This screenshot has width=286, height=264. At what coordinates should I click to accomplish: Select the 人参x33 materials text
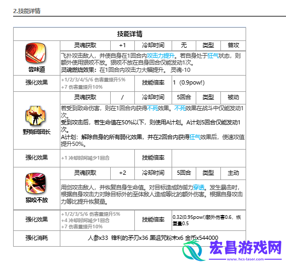tap(98, 238)
